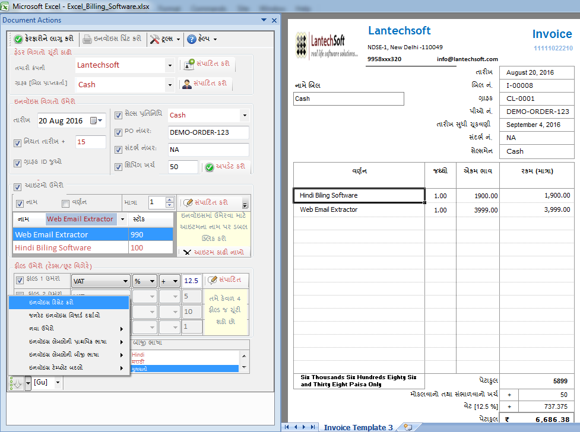This screenshot has height=432, width=580.
Task: Click the shipping cost 50 field
Action: [183, 167]
